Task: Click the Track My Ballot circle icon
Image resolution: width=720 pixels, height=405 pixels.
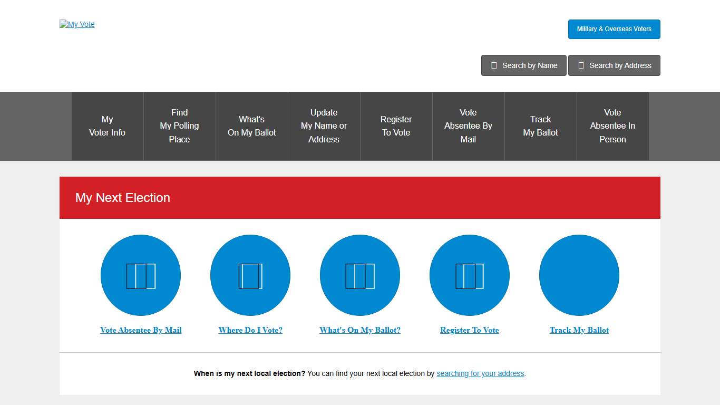Action: (579, 275)
